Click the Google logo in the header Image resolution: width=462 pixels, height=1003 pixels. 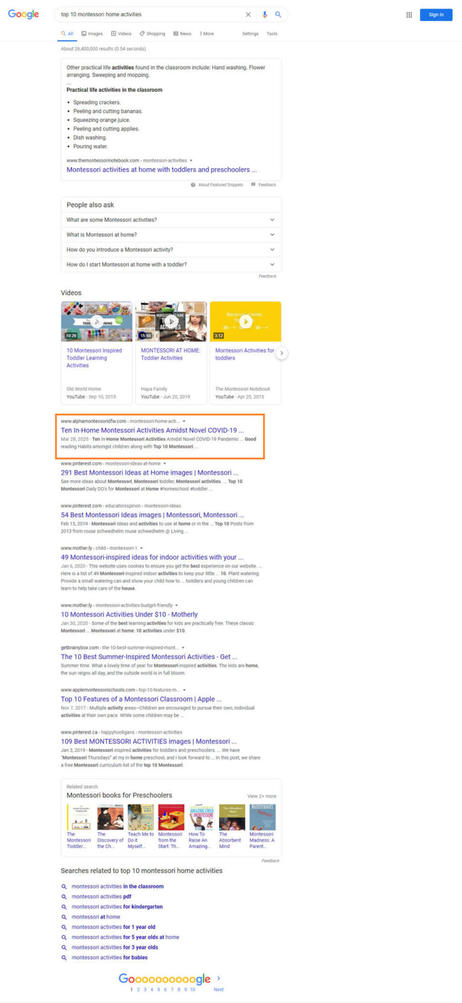click(x=23, y=14)
